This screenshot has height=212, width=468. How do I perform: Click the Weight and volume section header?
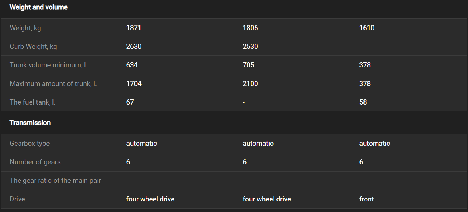pyautogui.click(x=39, y=7)
